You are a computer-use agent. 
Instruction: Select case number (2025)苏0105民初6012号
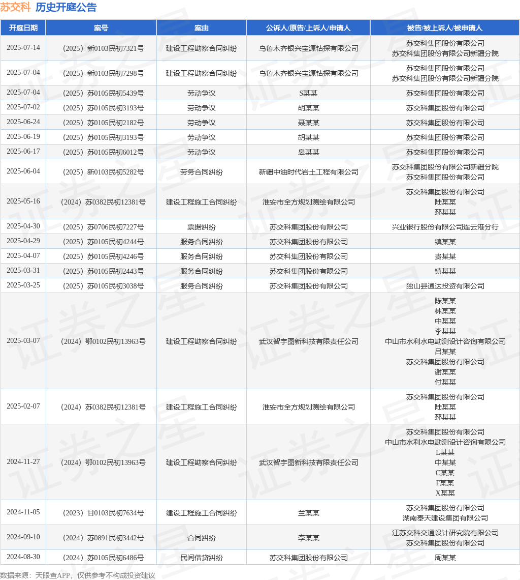(x=103, y=153)
